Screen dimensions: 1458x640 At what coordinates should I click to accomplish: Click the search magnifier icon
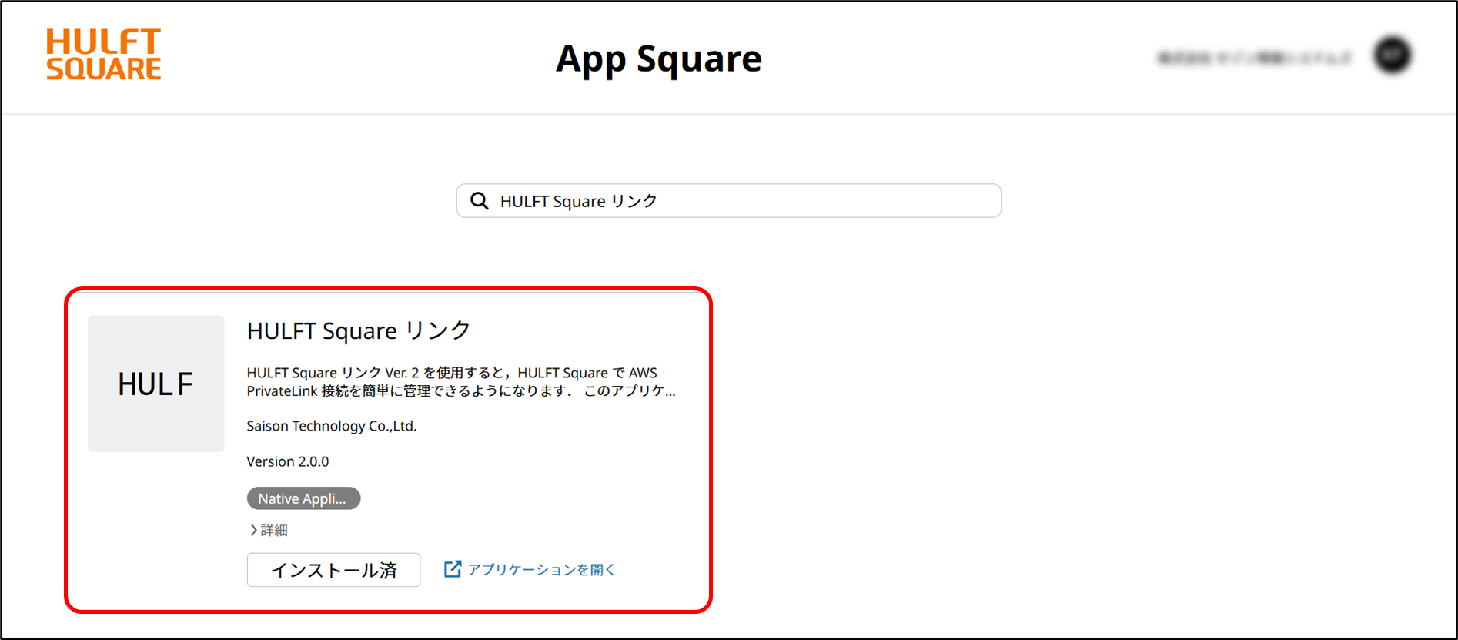pos(480,201)
